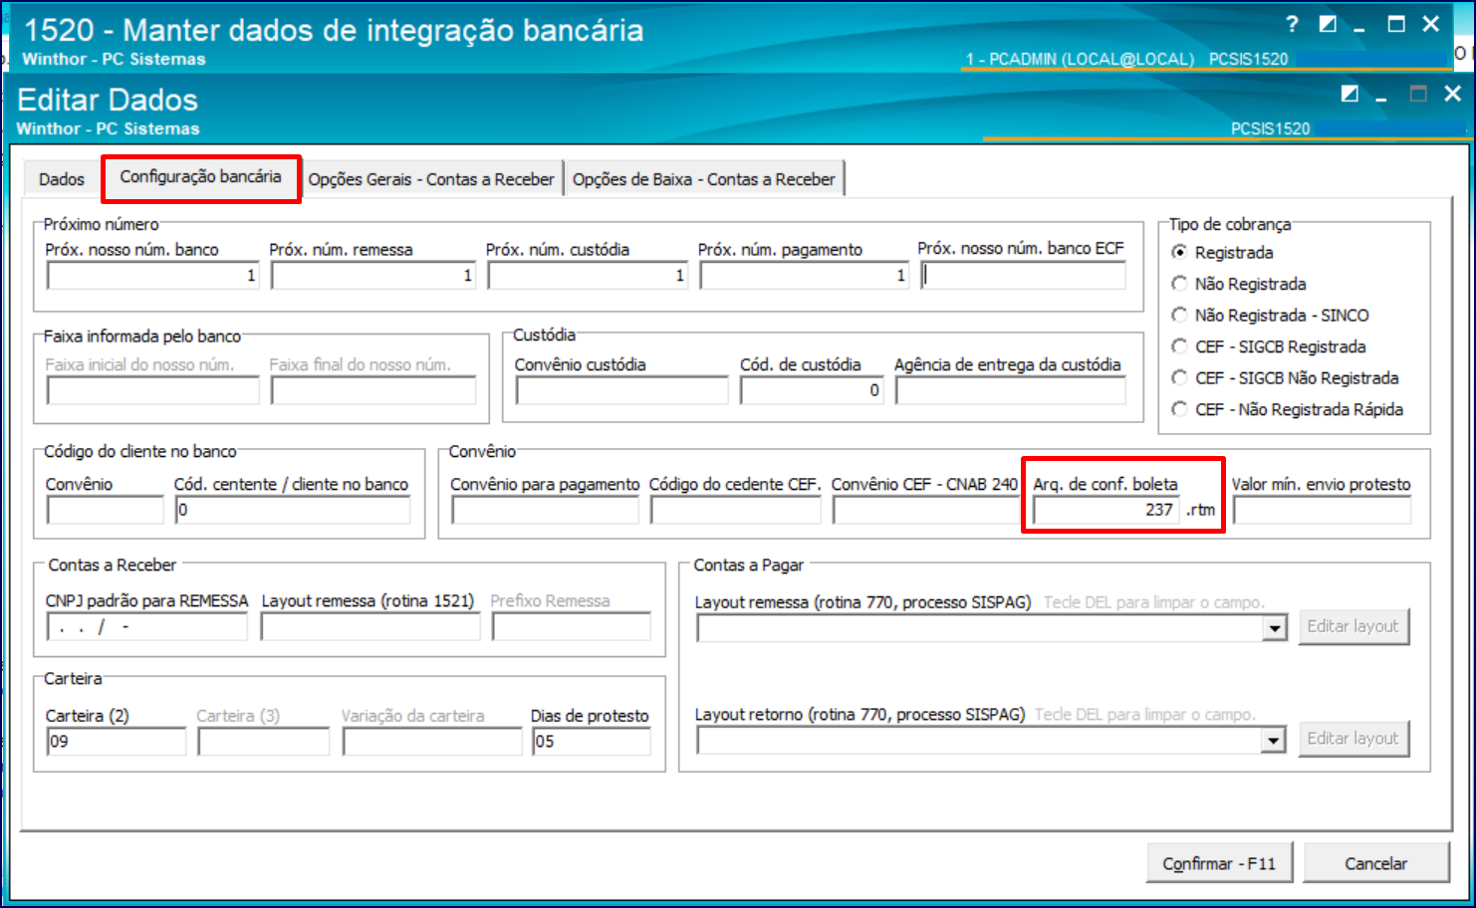
Task: Focus Cód. centente / cliente no banco field
Action: [293, 511]
